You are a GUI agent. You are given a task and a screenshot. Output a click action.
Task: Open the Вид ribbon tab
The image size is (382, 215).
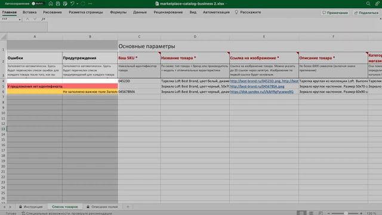pos(193,12)
